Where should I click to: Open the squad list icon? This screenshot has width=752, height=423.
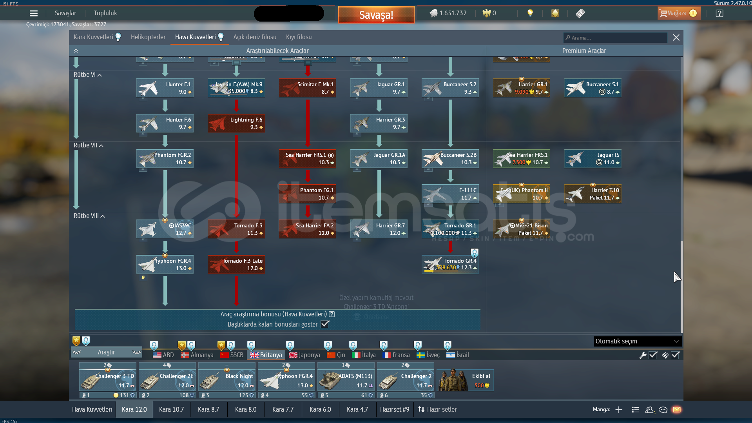[x=636, y=410]
